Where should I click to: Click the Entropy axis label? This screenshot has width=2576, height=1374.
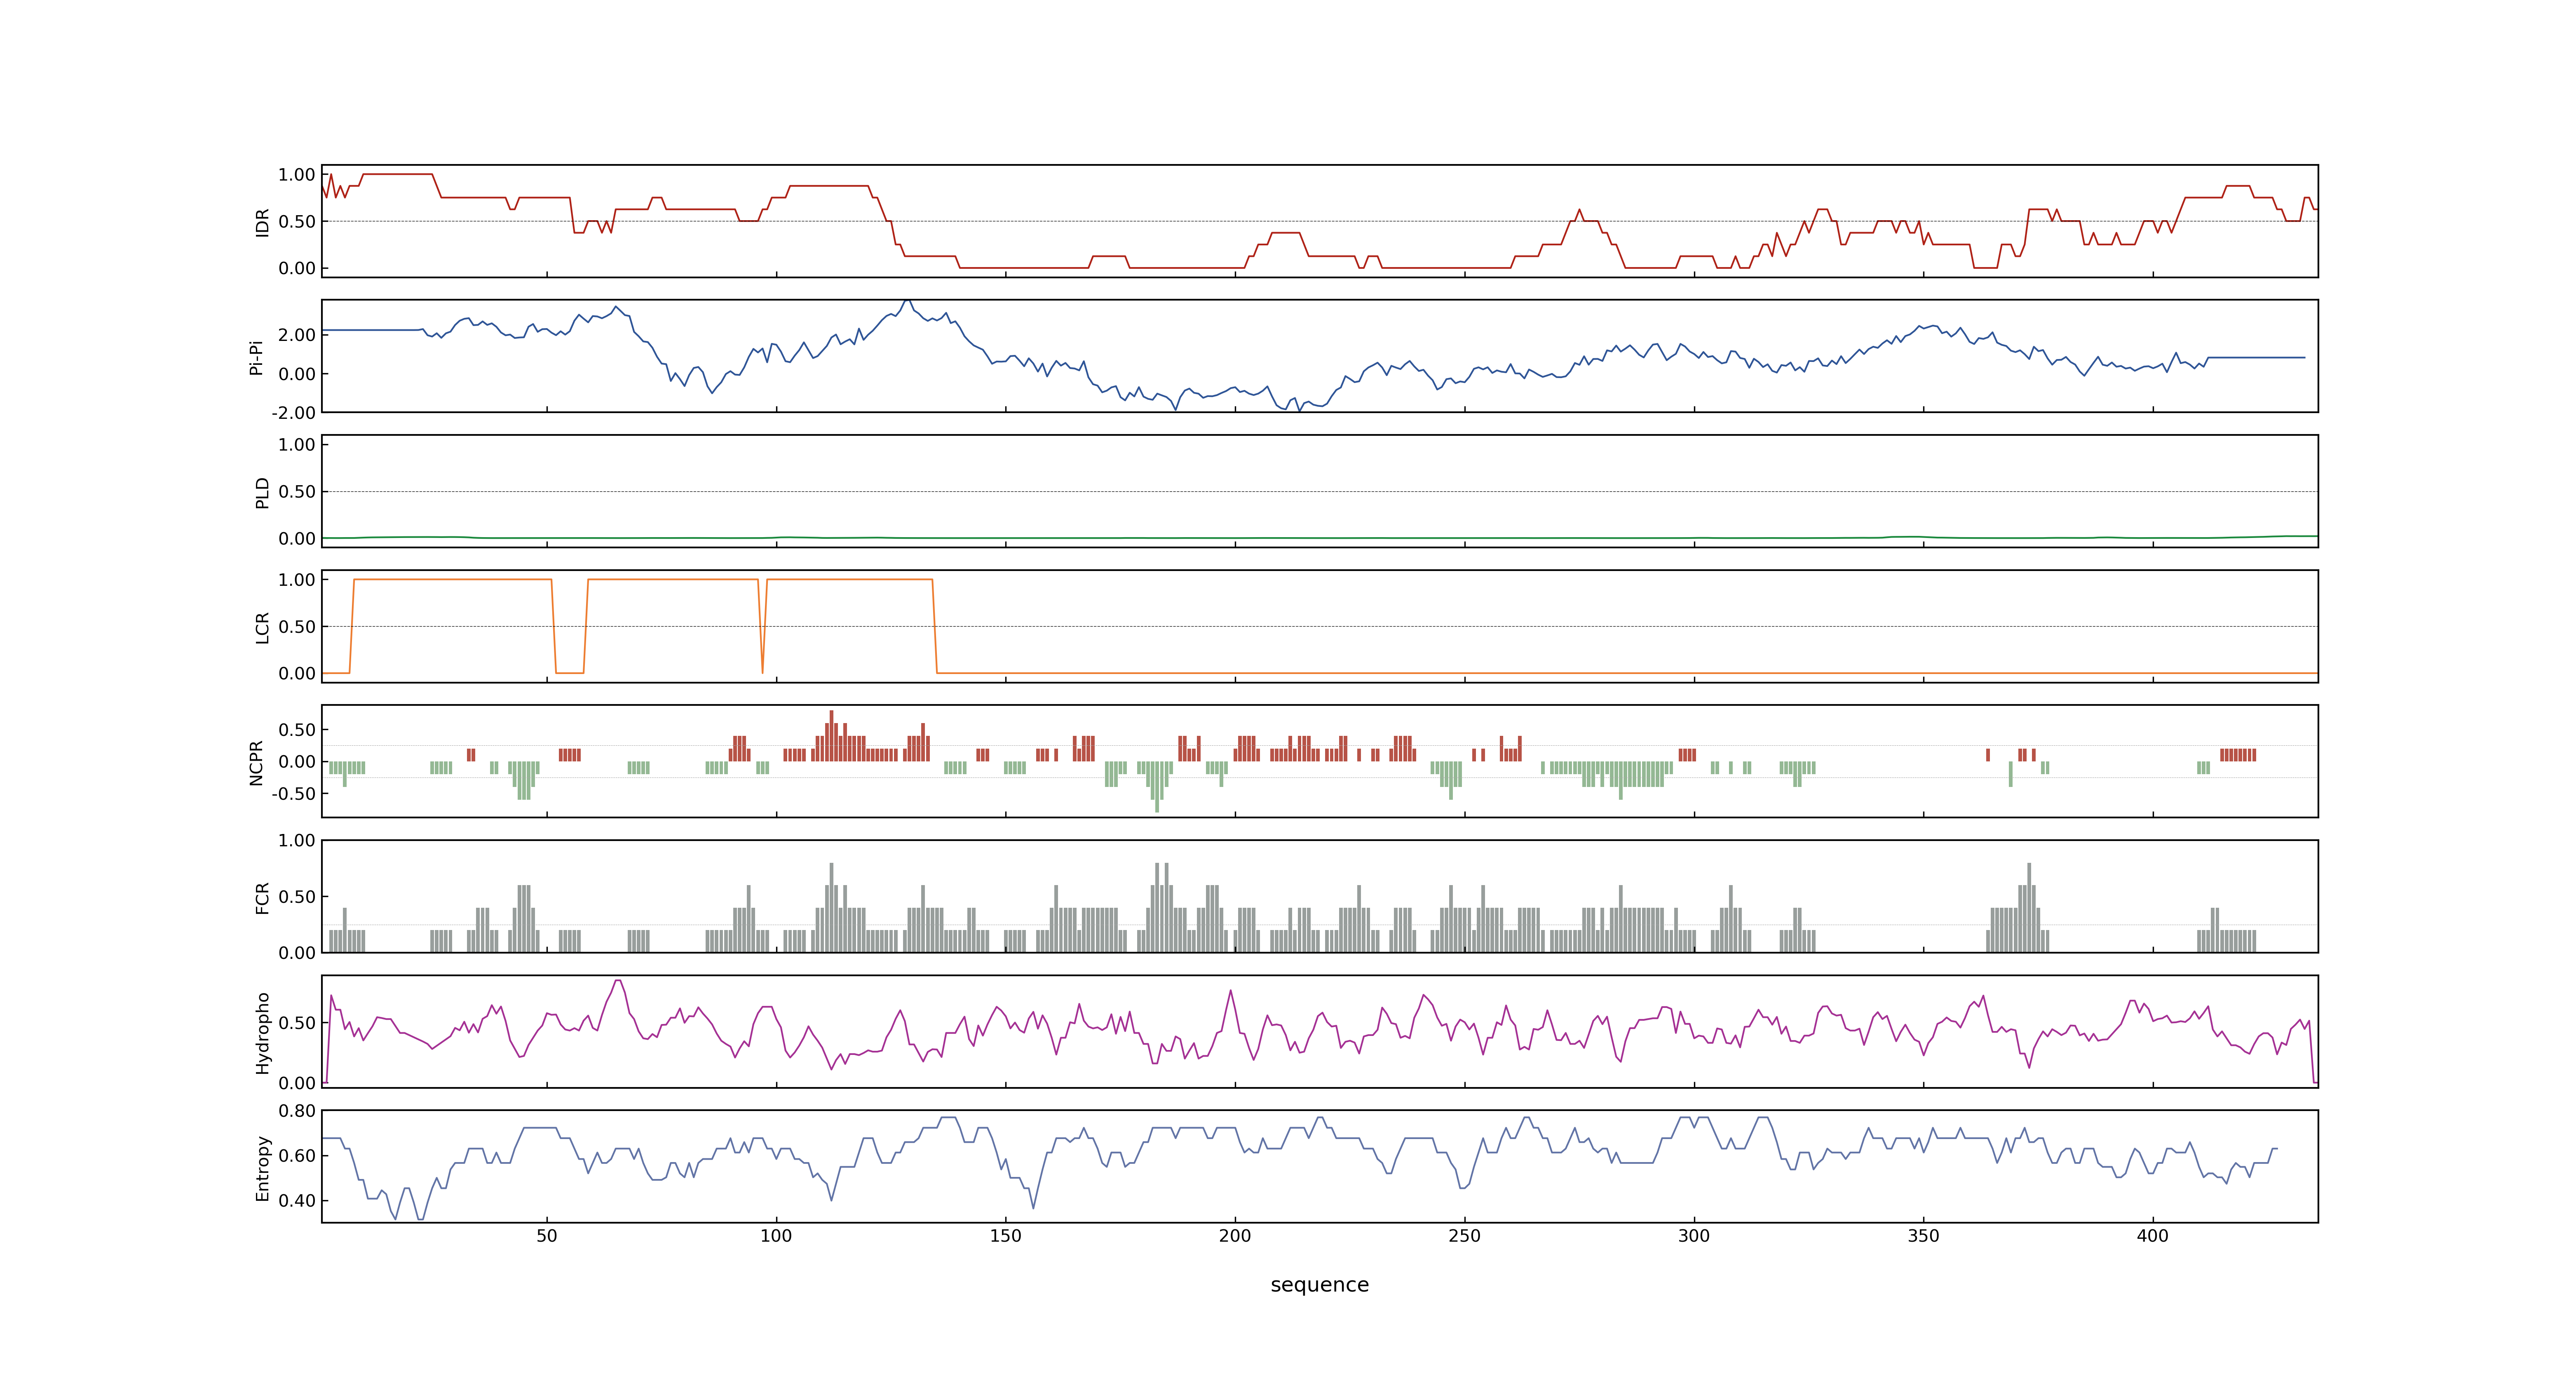[262, 1168]
